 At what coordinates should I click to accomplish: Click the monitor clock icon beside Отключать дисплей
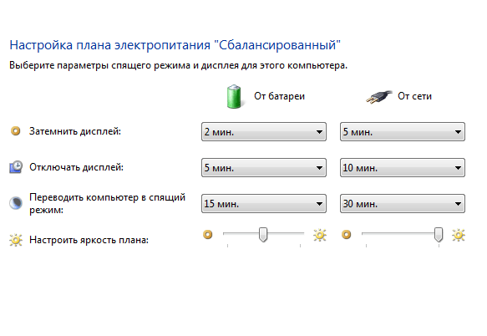16,167
